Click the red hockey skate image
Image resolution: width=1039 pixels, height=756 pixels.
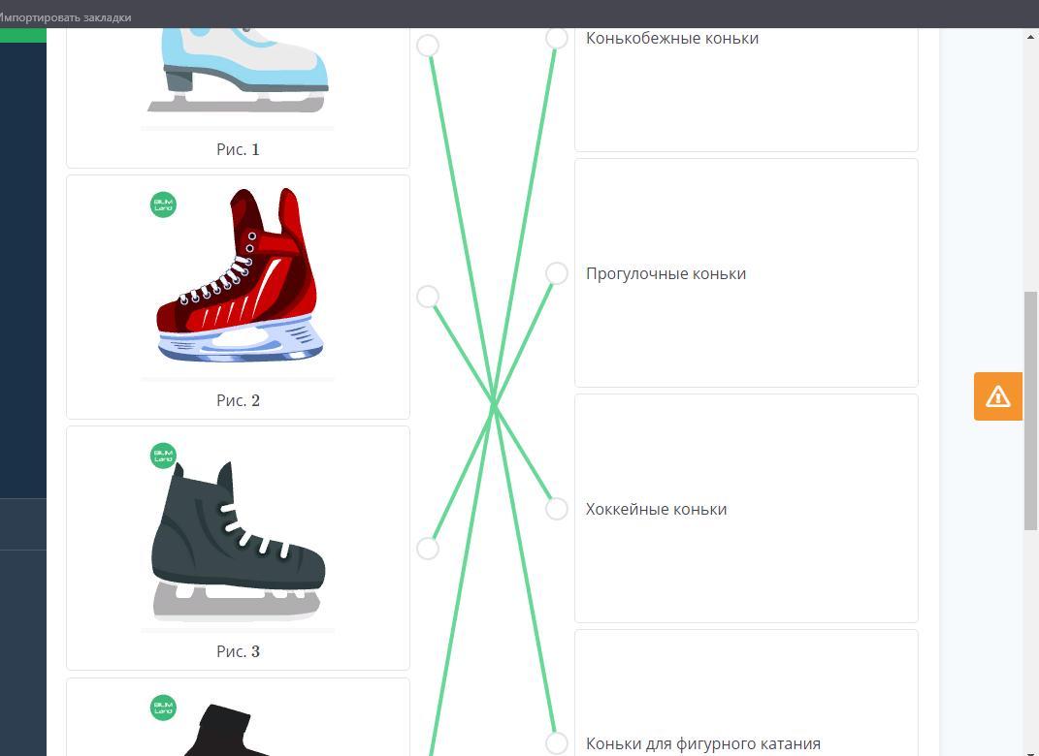[238, 276]
